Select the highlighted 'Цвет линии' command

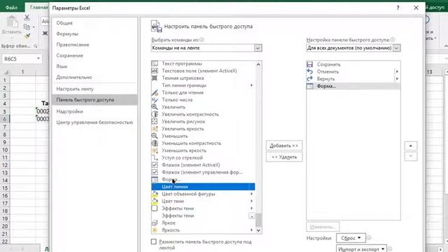[203, 187]
